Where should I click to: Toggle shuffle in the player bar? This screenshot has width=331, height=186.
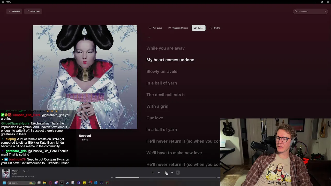[x=153, y=173]
